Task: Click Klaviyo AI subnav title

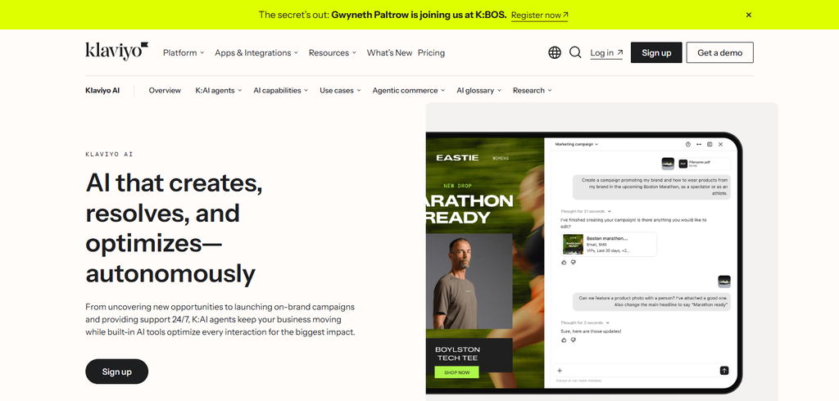Action: pyautogui.click(x=102, y=90)
